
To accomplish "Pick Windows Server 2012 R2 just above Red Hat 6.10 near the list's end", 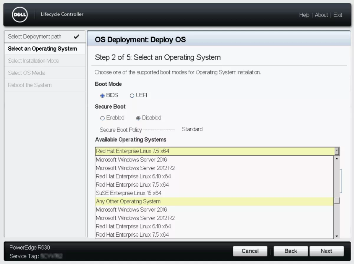I will (214, 218).
